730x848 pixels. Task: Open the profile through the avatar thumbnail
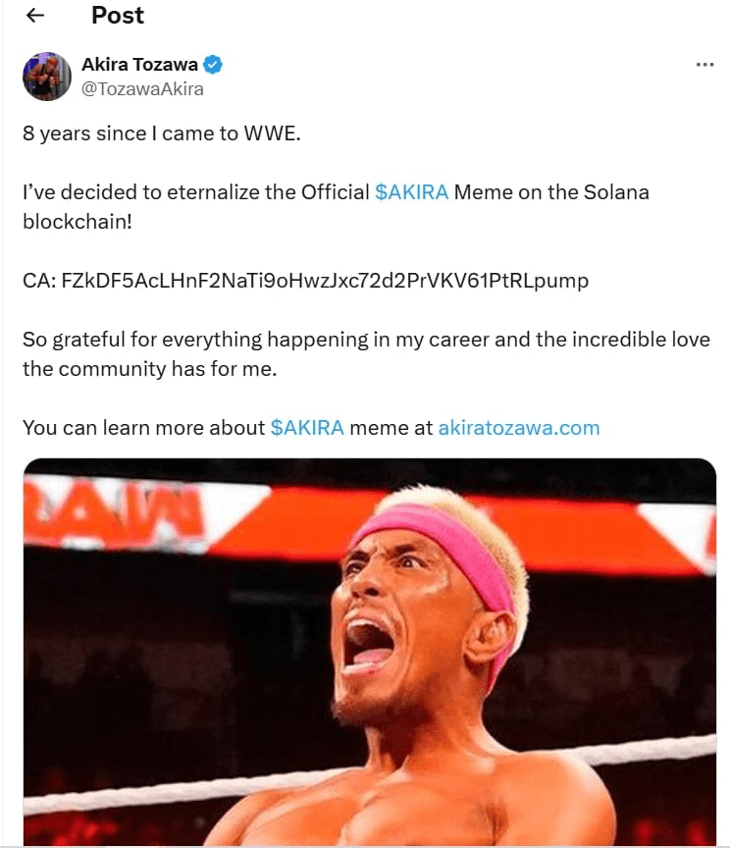[x=46, y=76]
